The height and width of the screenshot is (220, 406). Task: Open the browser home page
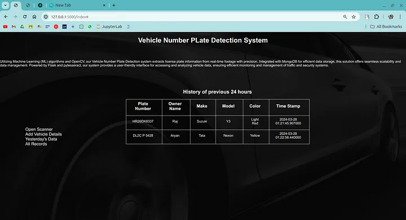[x=34, y=16]
